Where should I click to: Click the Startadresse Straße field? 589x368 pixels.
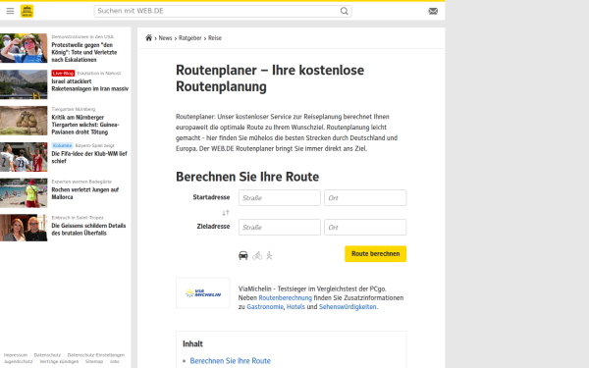280,198
